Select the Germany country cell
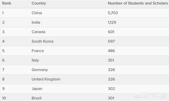The height and width of the screenshot is (101, 169). [x=40, y=70]
